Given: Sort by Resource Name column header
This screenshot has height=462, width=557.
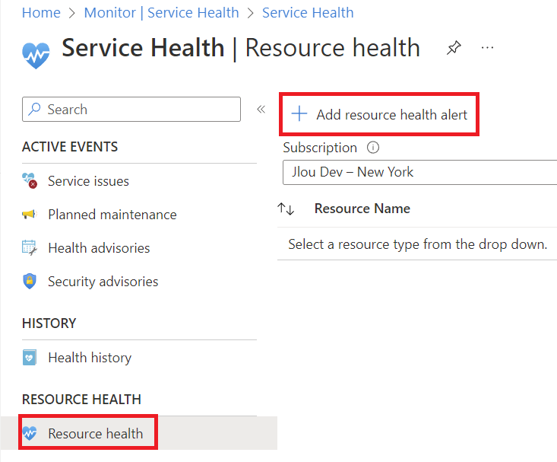Looking at the screenshot, I should coord(362,209).
